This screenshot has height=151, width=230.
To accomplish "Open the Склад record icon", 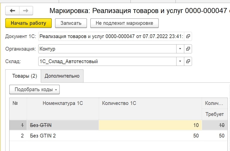I will click(188, 61).
